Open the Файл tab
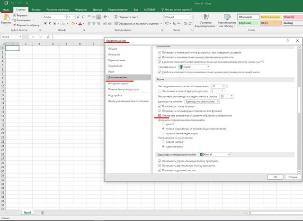The height and width of the screenshot is (221, 303). pos(6,9)
